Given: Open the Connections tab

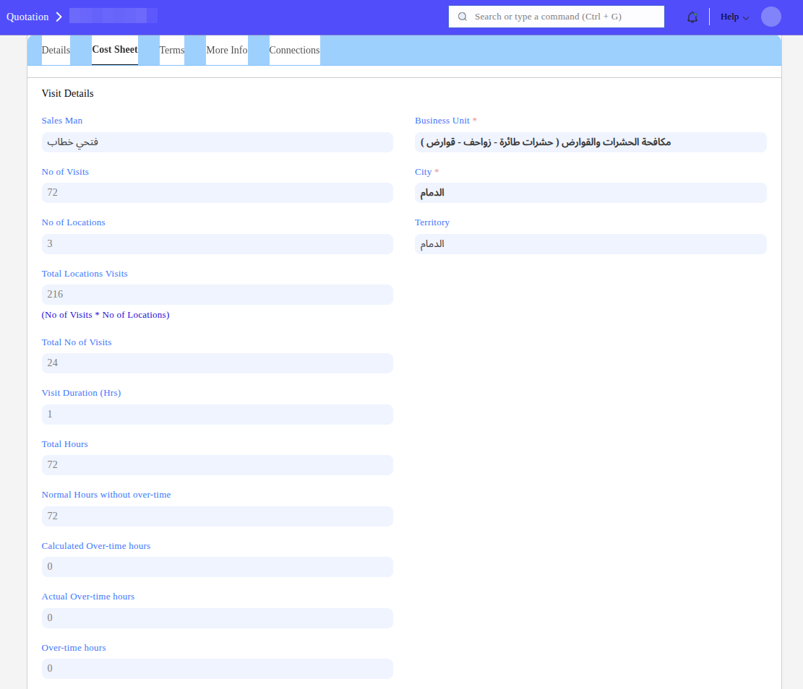Looking at the screenshot, I should tap(294, 51).
